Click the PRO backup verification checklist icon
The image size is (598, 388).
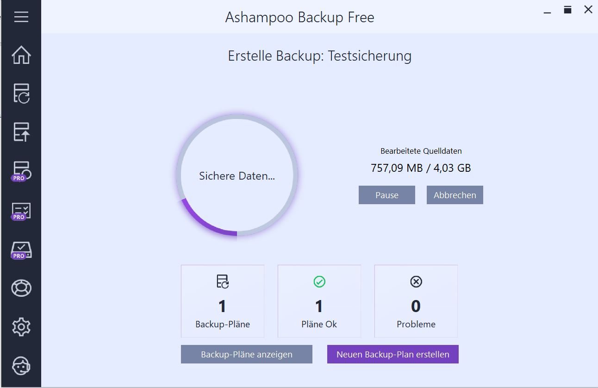21,211
